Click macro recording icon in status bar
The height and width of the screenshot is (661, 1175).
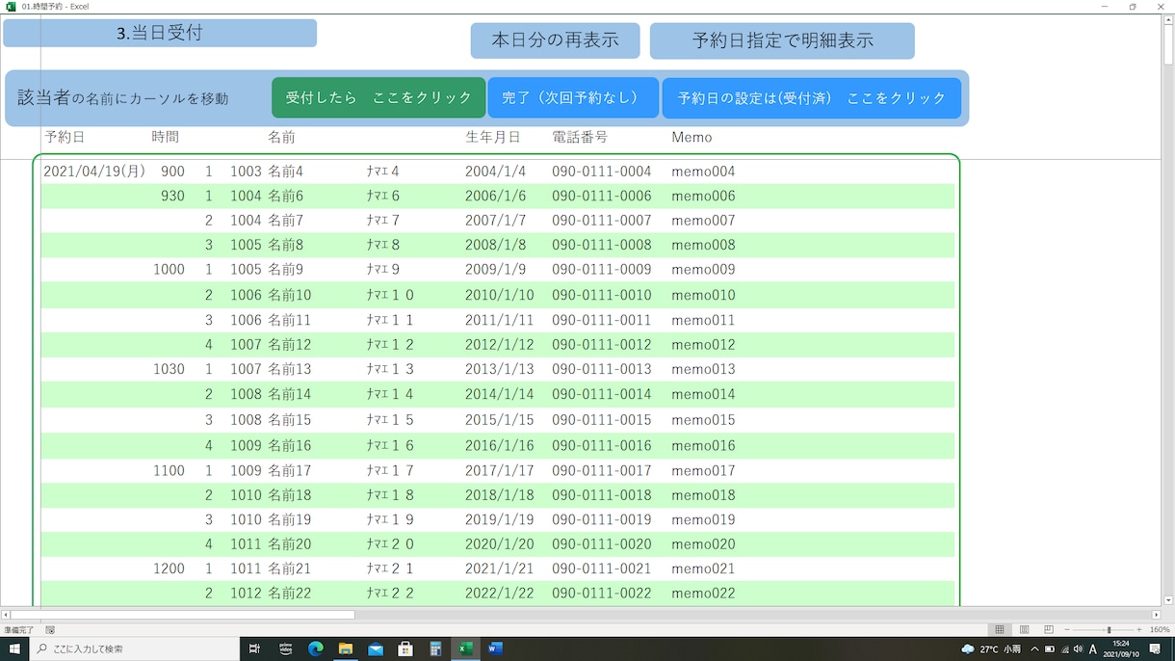point(50,630)
